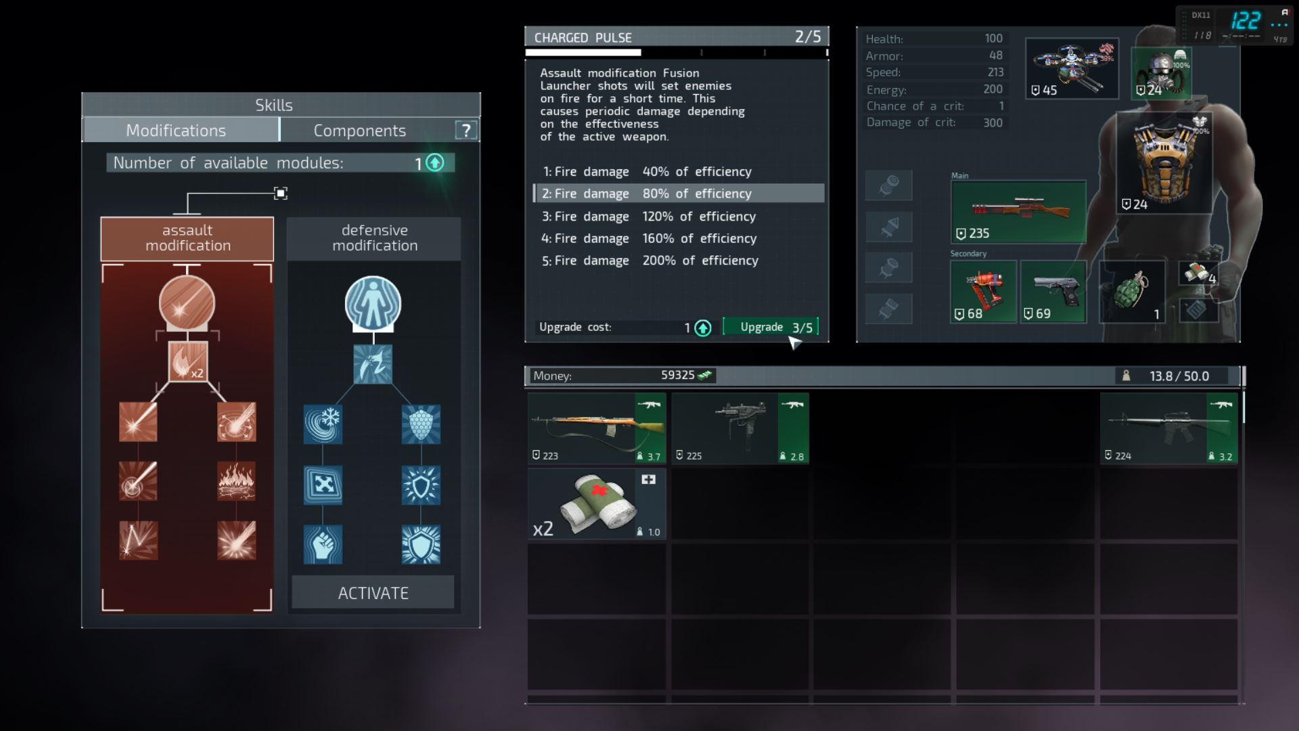Select the Charged Pulse fire x2 skill
The image size is (1299, 731).
click(187, 361)
